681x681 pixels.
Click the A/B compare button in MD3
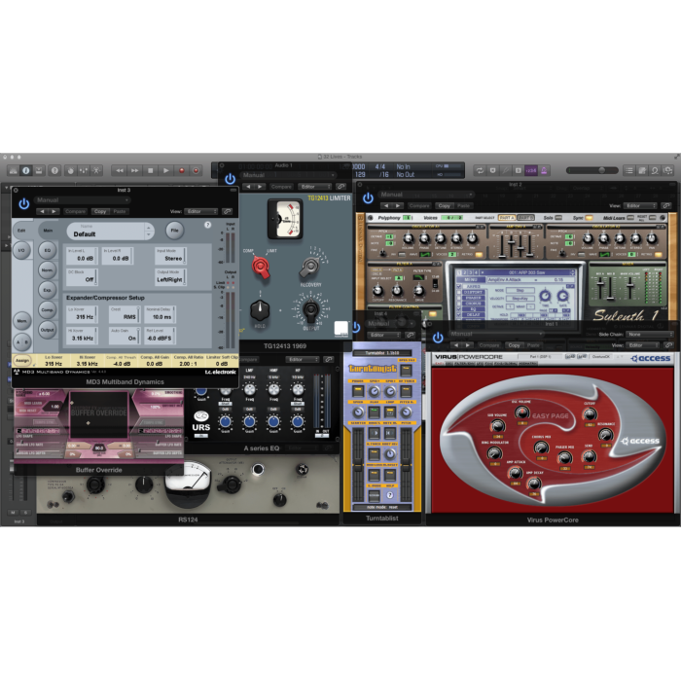click(x=21, y=341)
